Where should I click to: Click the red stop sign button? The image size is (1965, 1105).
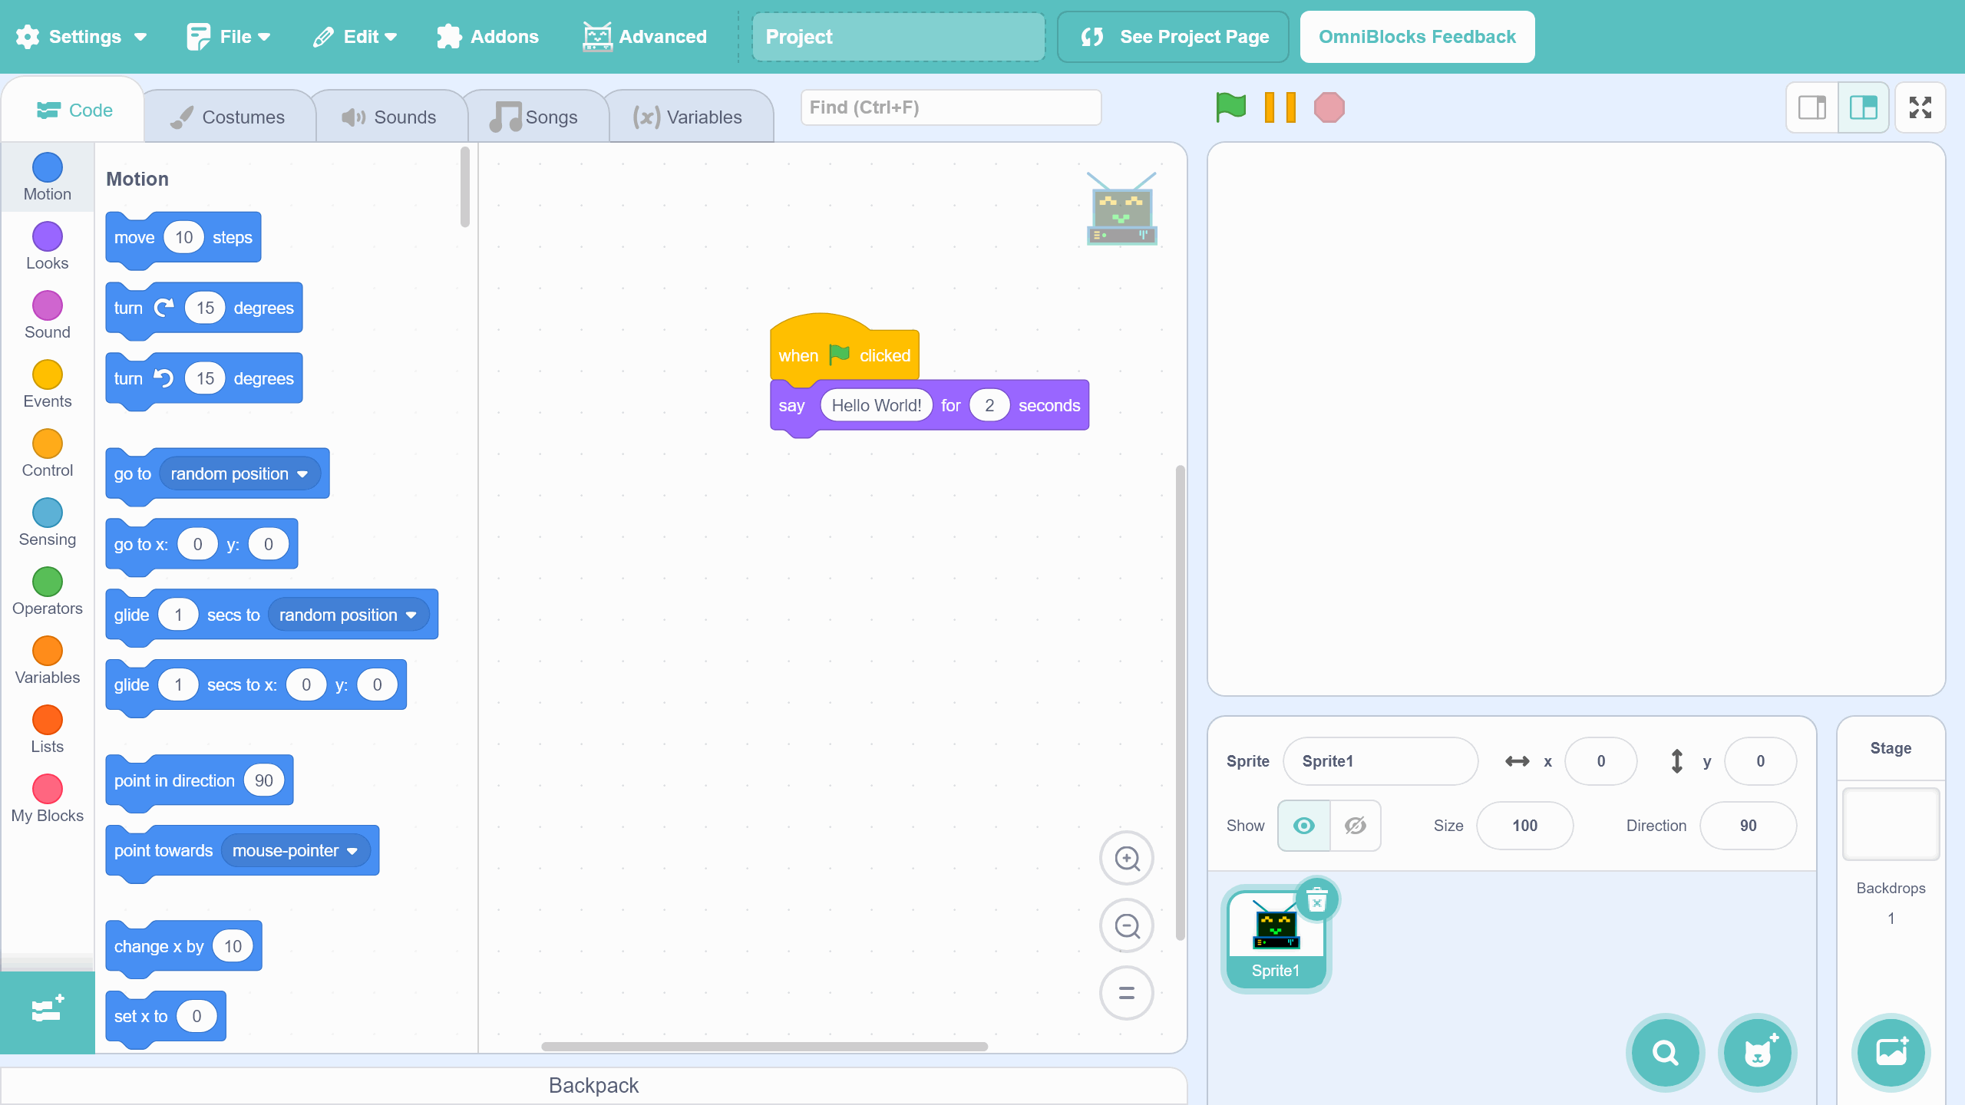tap(1329, 107)
